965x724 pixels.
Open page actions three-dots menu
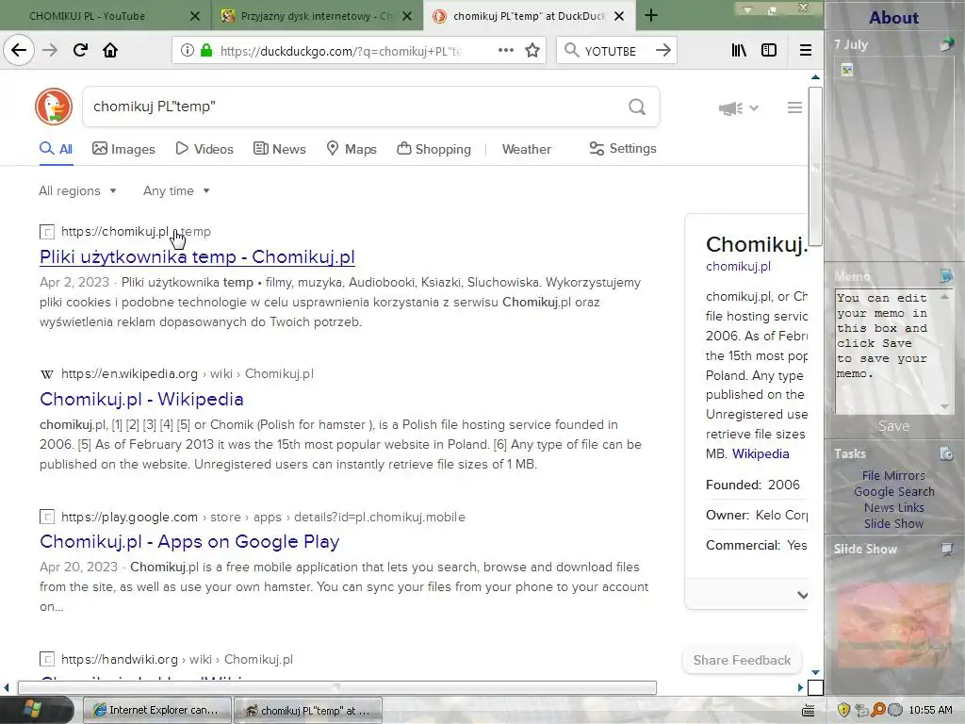(506, 51)
